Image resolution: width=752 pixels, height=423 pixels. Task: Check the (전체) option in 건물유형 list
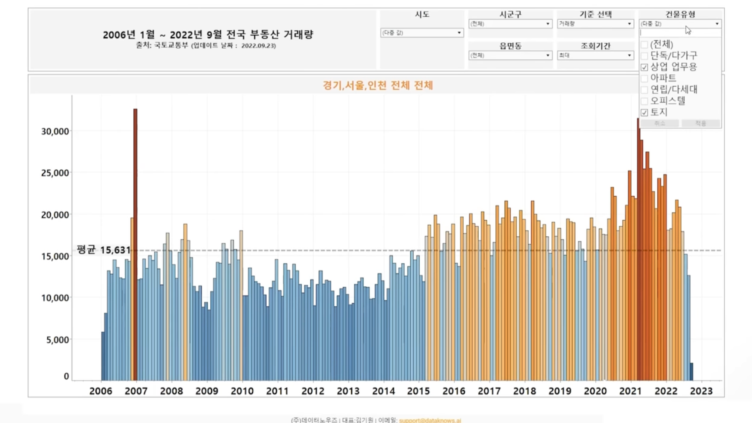(x=644, y=44)
